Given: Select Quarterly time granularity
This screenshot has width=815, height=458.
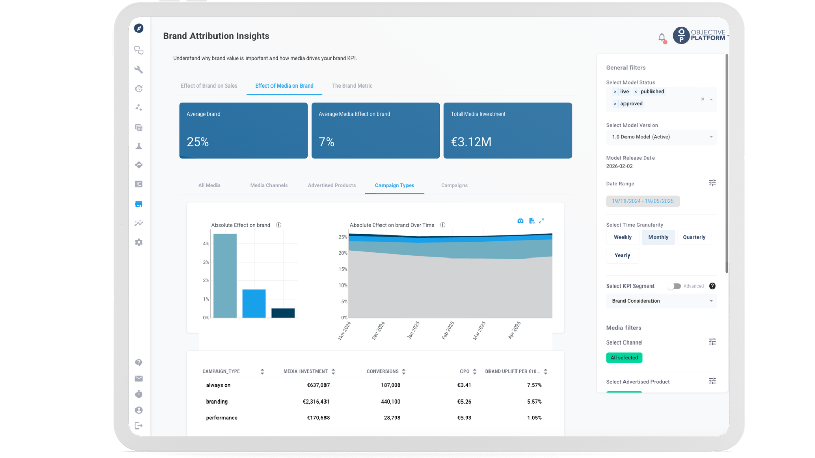Looking at the screenshot, I should pyautogui.click(x=694, y=237).
